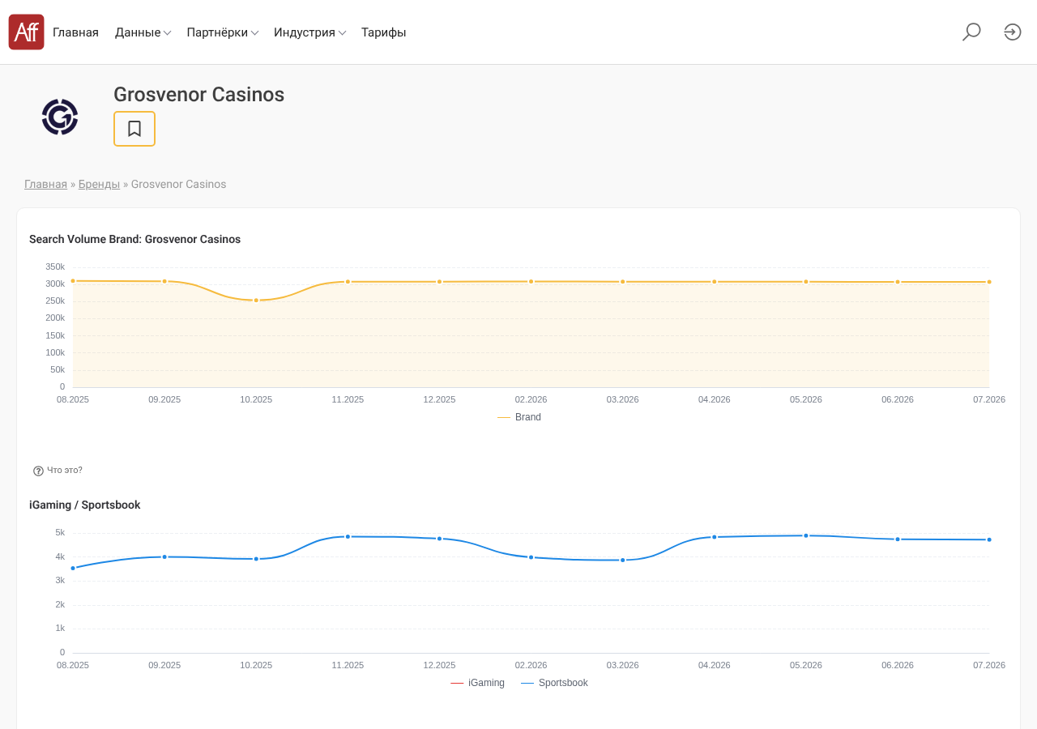Follow the Бренды breadcrumb link
The height and width of the screenshot is (729, 1037).
click(99, 184)
